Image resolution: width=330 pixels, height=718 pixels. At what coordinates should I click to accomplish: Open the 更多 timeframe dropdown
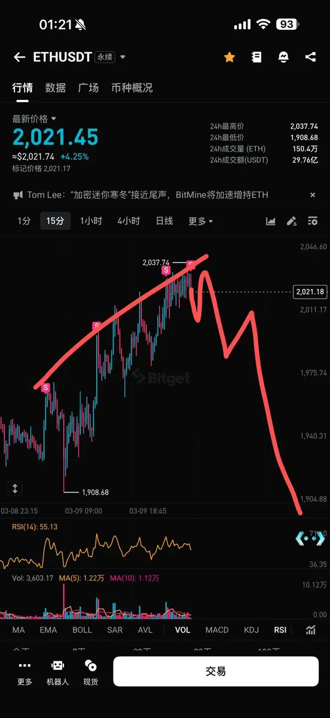click(200, 221)
